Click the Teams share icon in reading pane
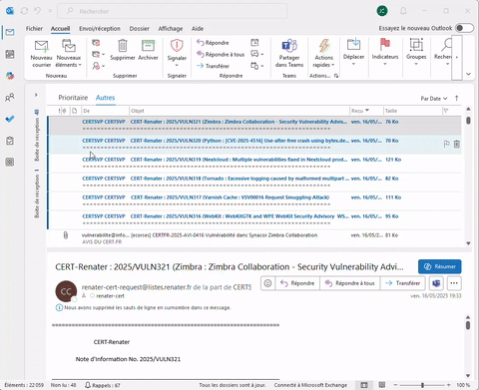 (436, 283)
